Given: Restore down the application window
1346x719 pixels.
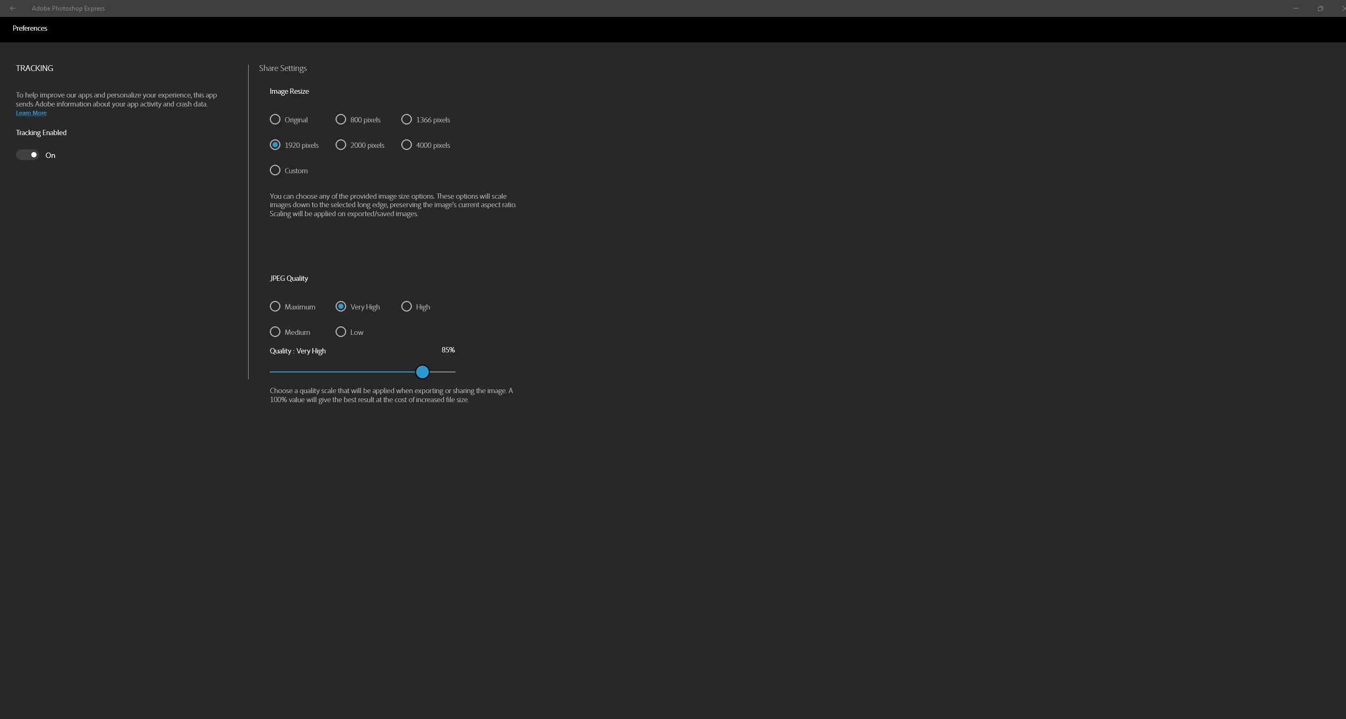Looking at the screenshot, I should tap(1321, 8).
